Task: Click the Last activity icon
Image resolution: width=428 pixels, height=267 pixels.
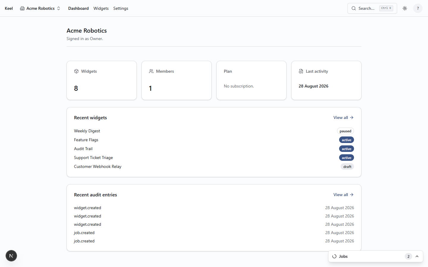Action: pyautogui.click(x=301, y=71)
